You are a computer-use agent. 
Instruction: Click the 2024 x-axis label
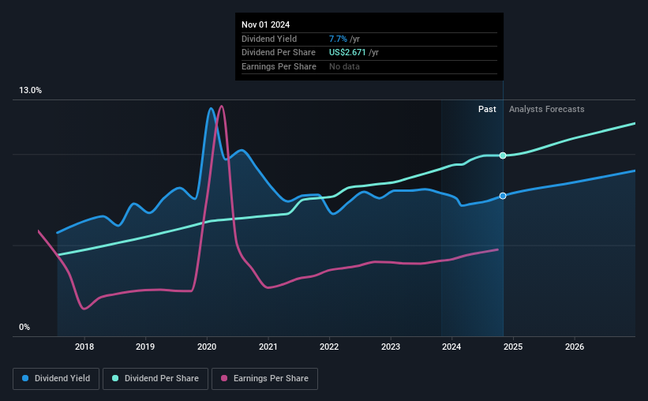point(451,347)
